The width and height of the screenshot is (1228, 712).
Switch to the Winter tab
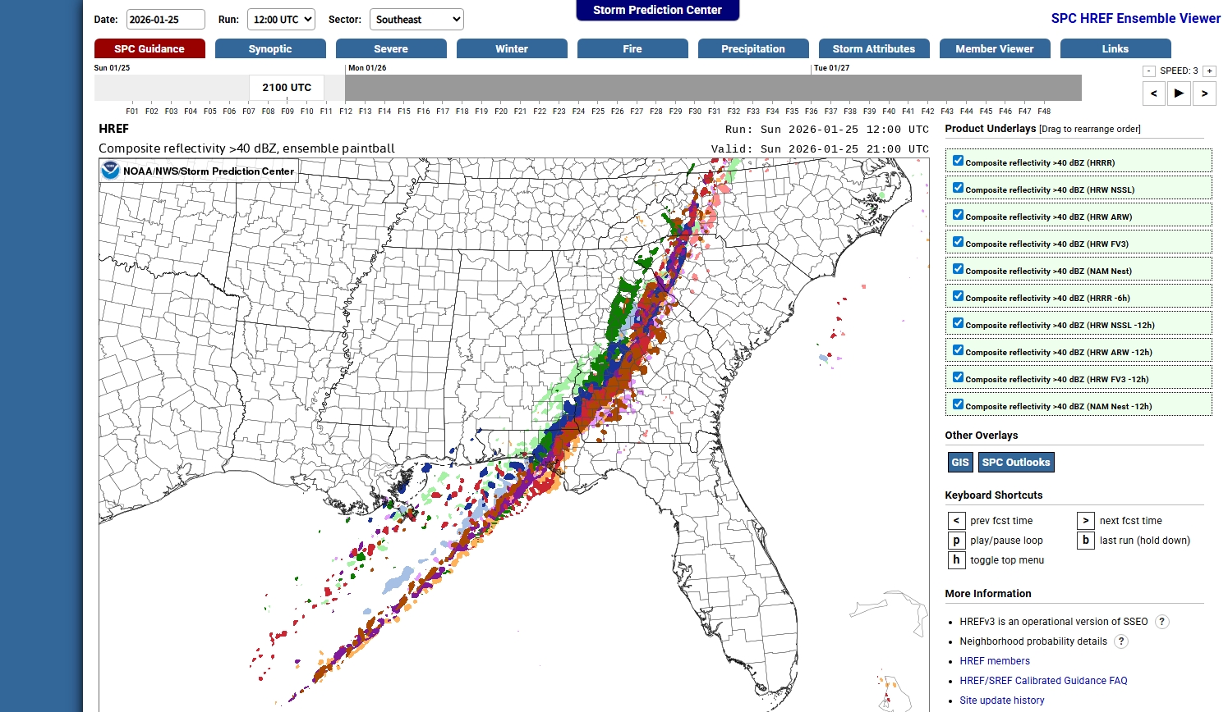tap(512, 49)
